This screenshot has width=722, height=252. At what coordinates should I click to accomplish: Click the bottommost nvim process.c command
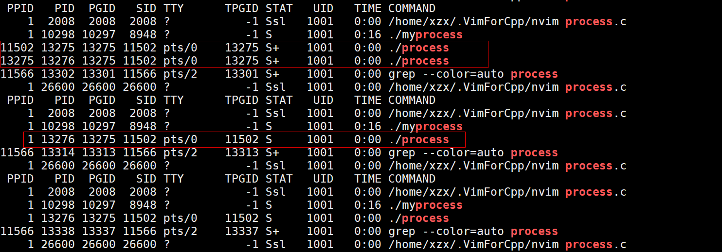coord(507,244)
